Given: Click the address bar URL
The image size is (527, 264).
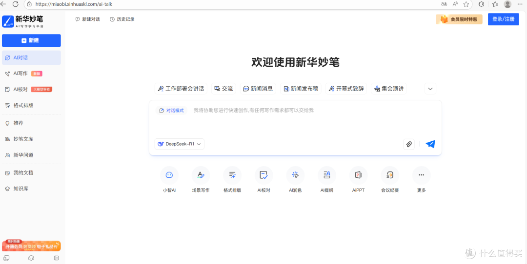Looking at the screenshot, I should (74, 4).
